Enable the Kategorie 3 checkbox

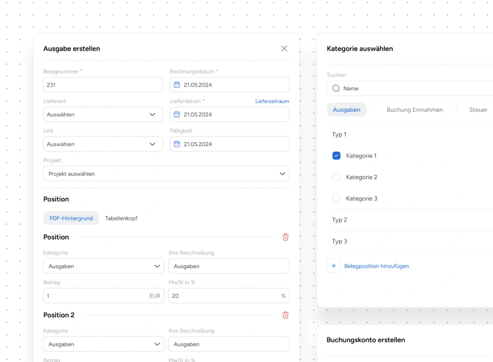click(336, 199)
